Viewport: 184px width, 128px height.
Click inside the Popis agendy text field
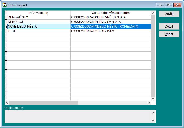click(x=78, y=116)
